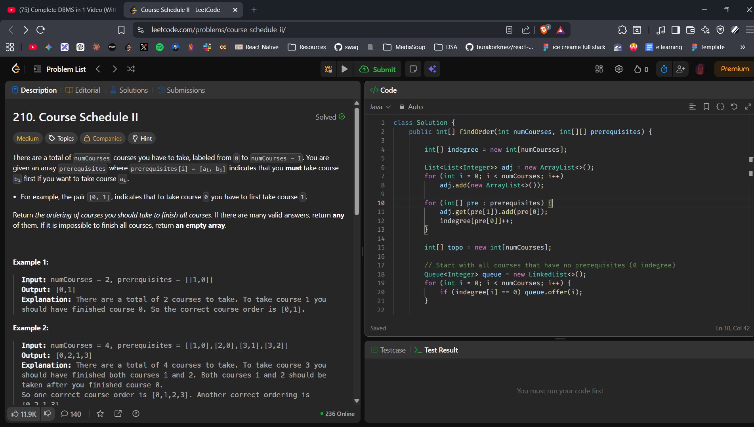Star this problem as favorite
The height and width of the screenshot is (427, 754).
click(x=100, y=414)
